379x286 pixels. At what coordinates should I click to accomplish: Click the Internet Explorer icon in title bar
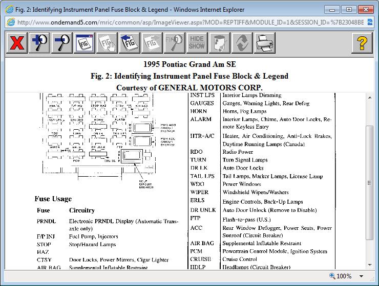pyautogui.click(x=9, y=9)
